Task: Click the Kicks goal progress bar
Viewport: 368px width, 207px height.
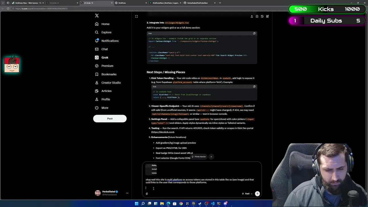Action: [x=327, y=9]
